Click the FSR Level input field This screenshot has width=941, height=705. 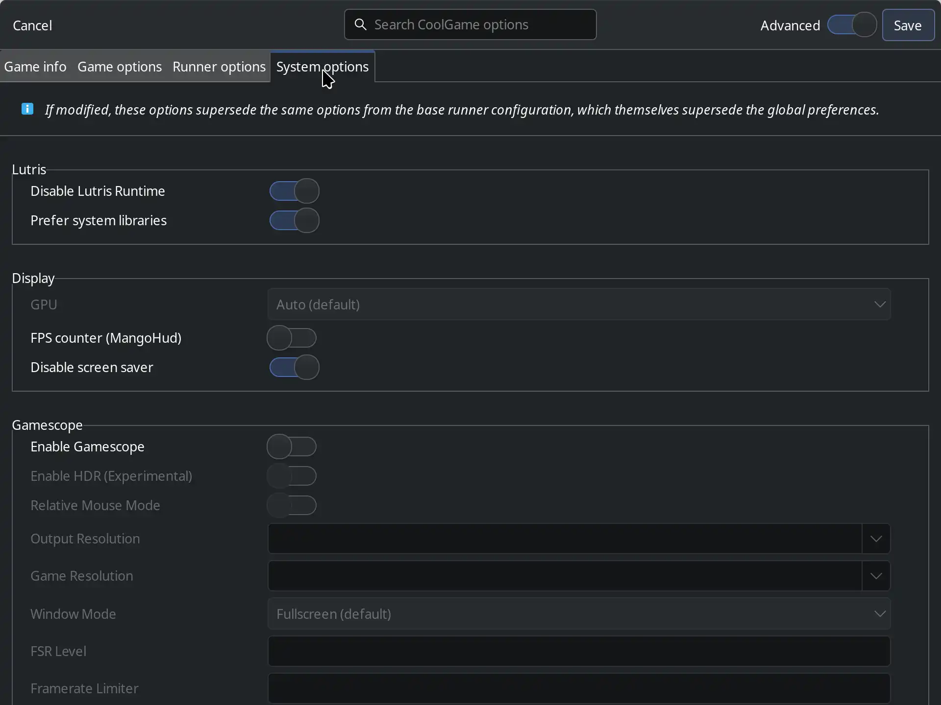(578, 651)
